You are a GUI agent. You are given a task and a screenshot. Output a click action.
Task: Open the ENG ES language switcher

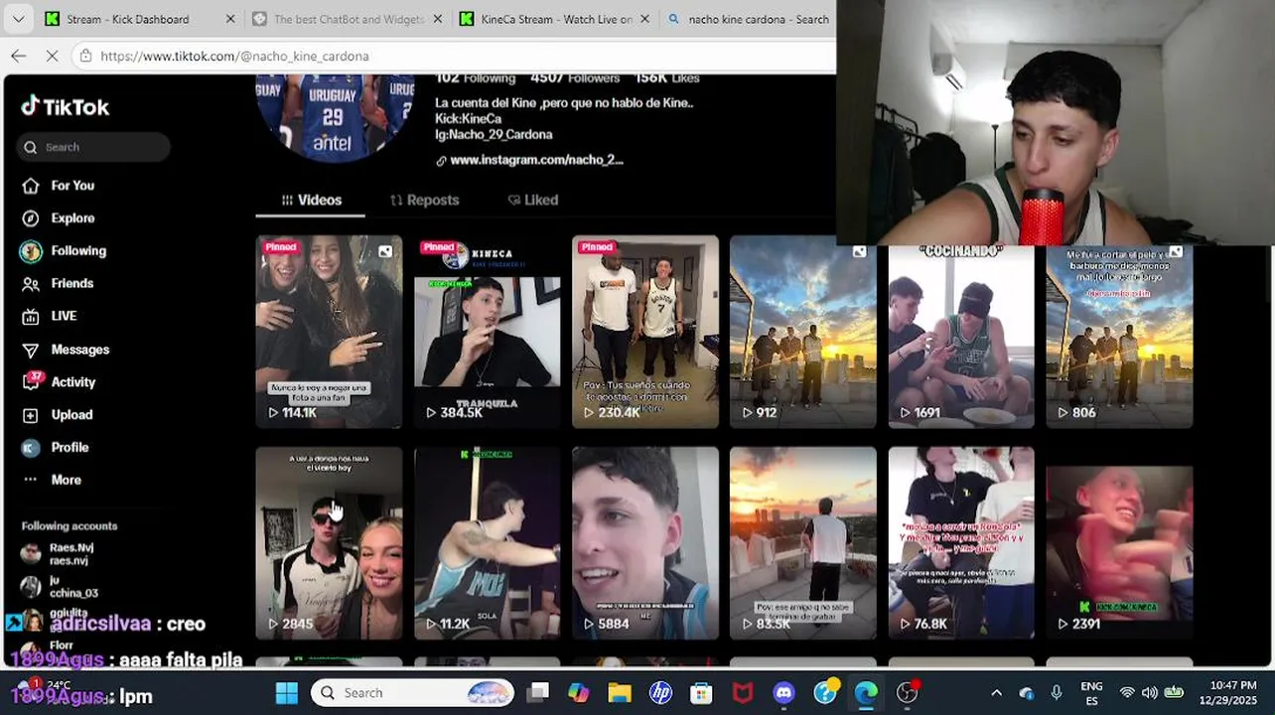(x=1091, y=693)
